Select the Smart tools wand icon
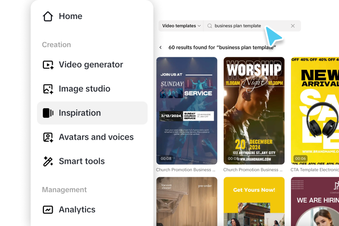 [48, 161]
